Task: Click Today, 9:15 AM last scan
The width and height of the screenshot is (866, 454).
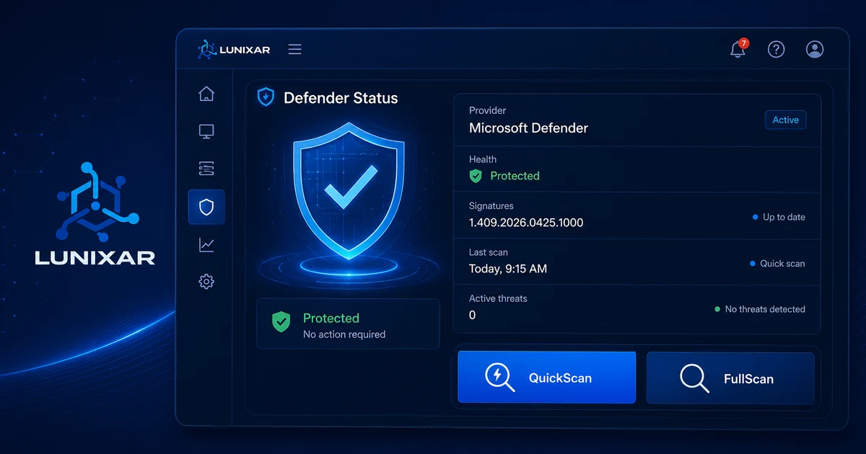Action: pos(508,269)
